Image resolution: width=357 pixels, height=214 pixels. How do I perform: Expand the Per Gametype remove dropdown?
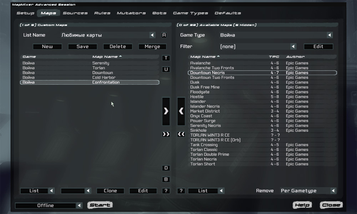click(333, 190)
